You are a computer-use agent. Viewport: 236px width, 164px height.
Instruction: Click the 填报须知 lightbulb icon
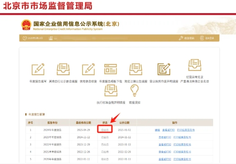[135, 90]
